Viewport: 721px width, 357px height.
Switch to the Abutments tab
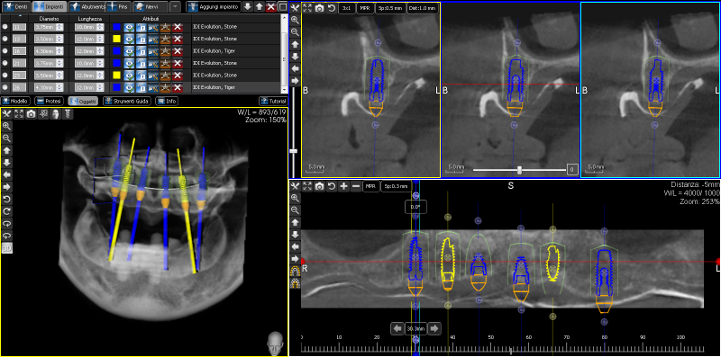click(86, 7)
